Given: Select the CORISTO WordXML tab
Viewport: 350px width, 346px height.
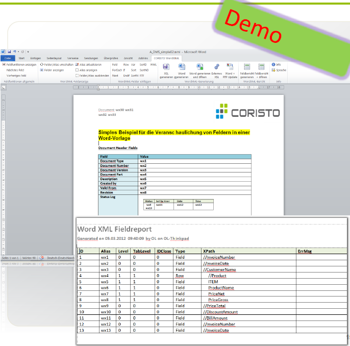Looking at the screenshot, I should [166, 58].
